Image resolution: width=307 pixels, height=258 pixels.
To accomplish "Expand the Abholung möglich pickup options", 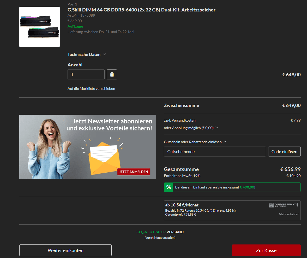I will click(191, 128).
